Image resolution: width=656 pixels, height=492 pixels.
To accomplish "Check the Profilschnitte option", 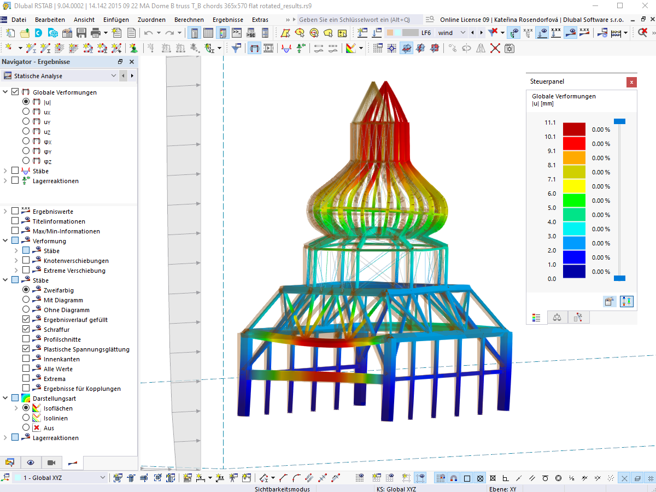I will [x=25, y=339].
